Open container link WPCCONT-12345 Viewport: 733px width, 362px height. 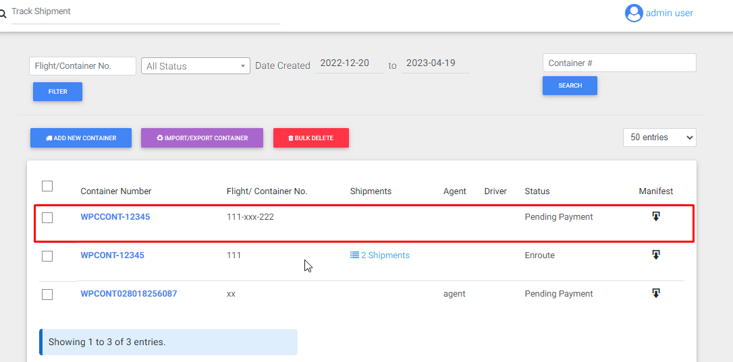[115, 217]
